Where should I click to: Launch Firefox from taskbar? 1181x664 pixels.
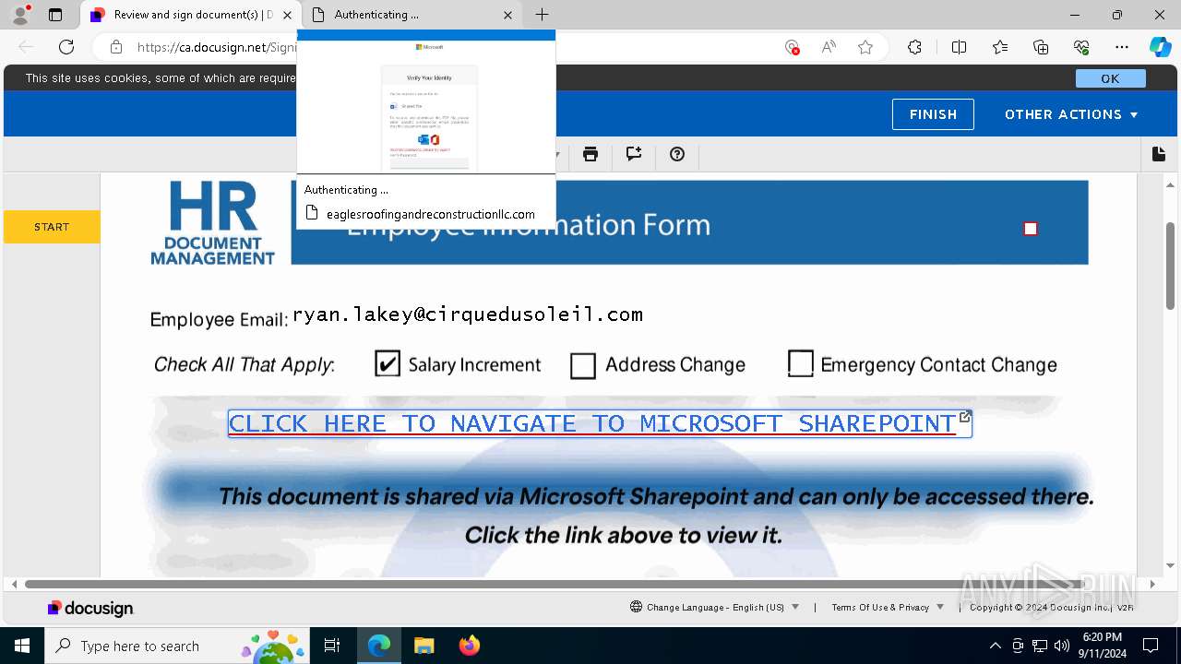[x=469, y=646]
